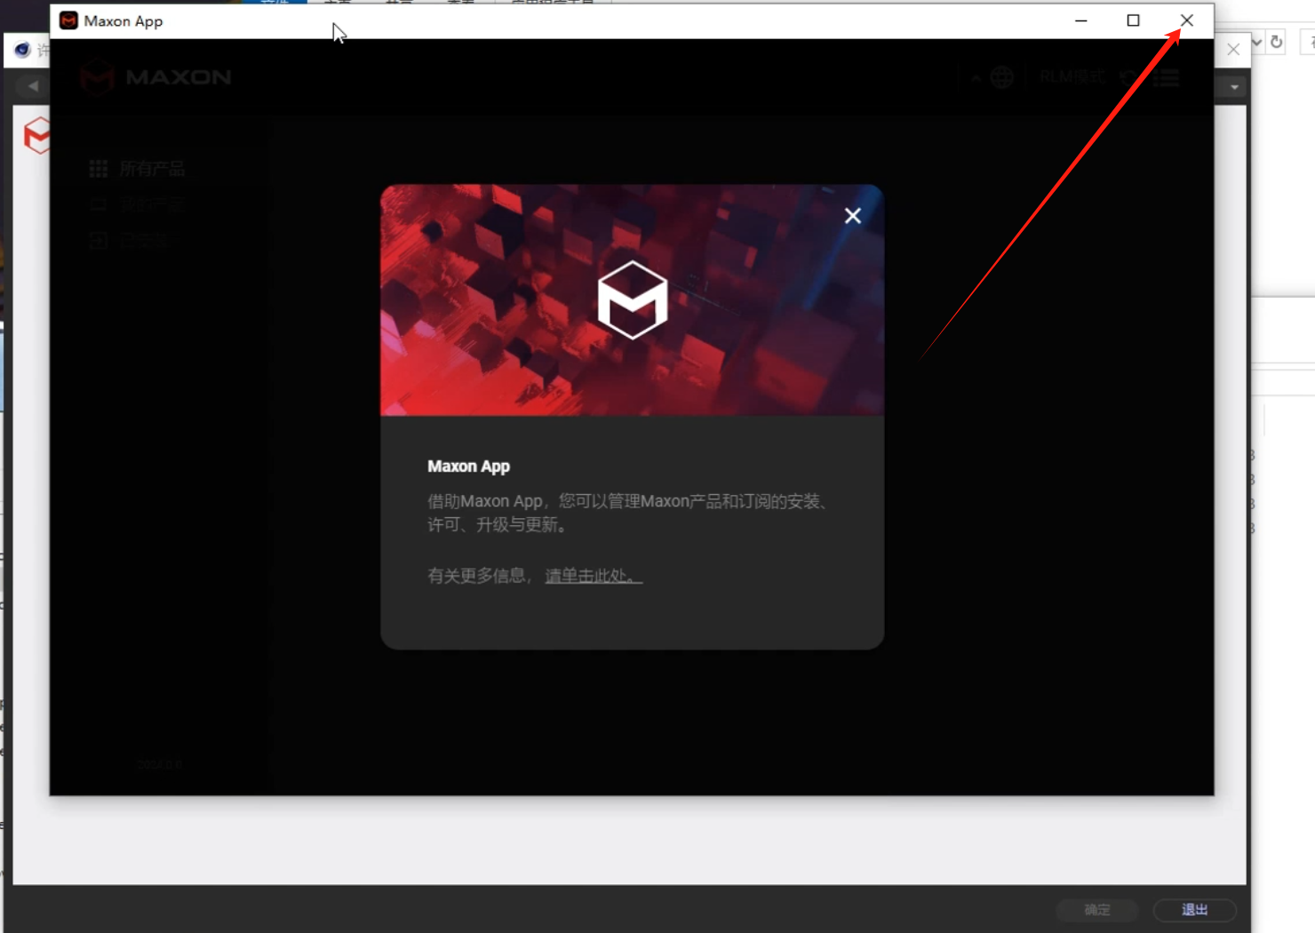Click the dimmed 确定 button in the license window

(x=1097, y=910)
